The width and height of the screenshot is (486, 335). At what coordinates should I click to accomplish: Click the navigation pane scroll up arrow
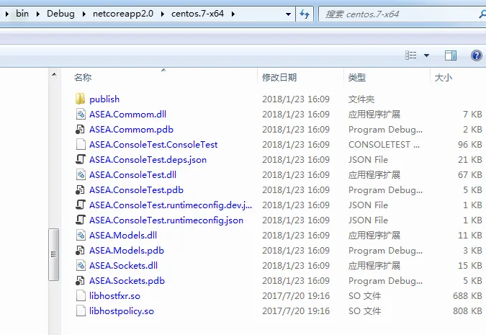[x=54, y=74]
